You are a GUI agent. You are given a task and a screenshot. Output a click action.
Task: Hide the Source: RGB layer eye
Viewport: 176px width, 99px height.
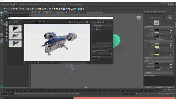click(x=93, y=29)
